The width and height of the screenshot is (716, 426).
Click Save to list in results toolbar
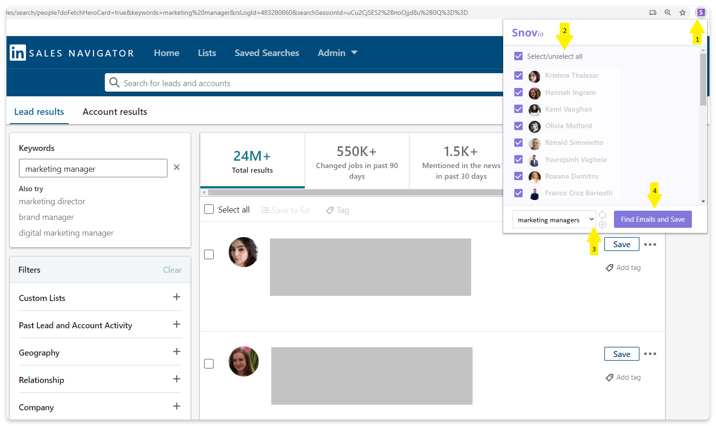tap(286, 210)
